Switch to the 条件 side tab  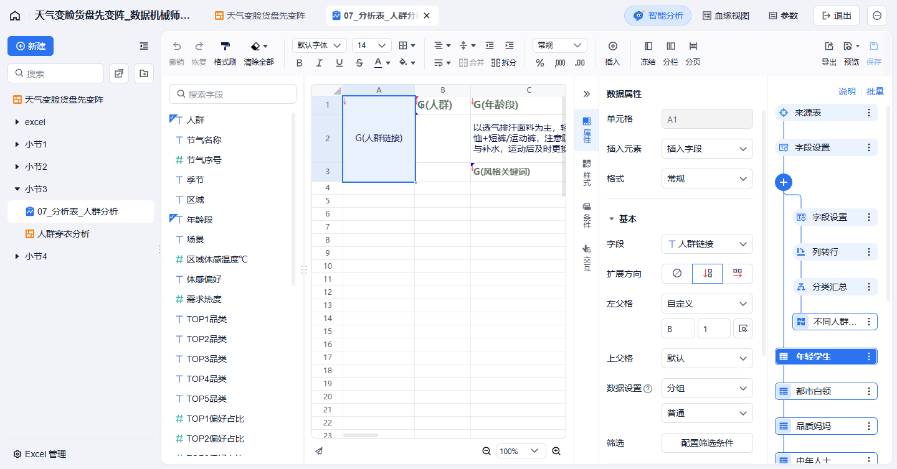[x=586, y=215]
